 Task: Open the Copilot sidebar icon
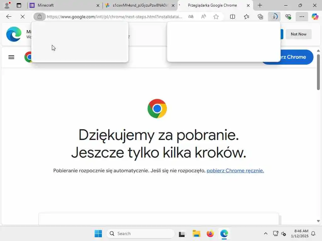point(315,17)
